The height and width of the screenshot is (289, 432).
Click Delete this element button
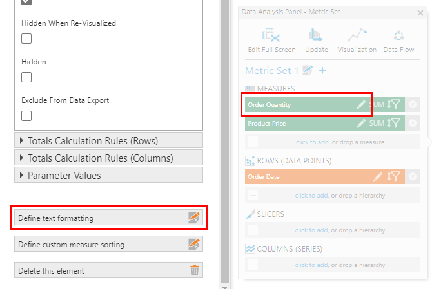[108, 270]
